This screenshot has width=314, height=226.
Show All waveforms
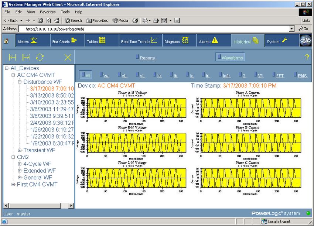click(x=85, y=75)
